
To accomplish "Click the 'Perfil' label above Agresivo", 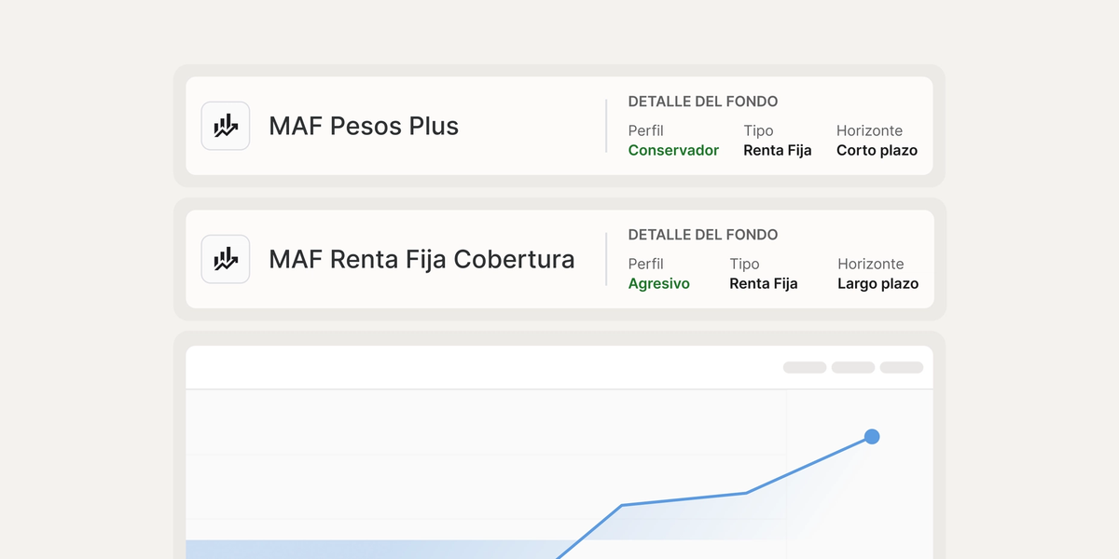I will (x=646, y=264).
